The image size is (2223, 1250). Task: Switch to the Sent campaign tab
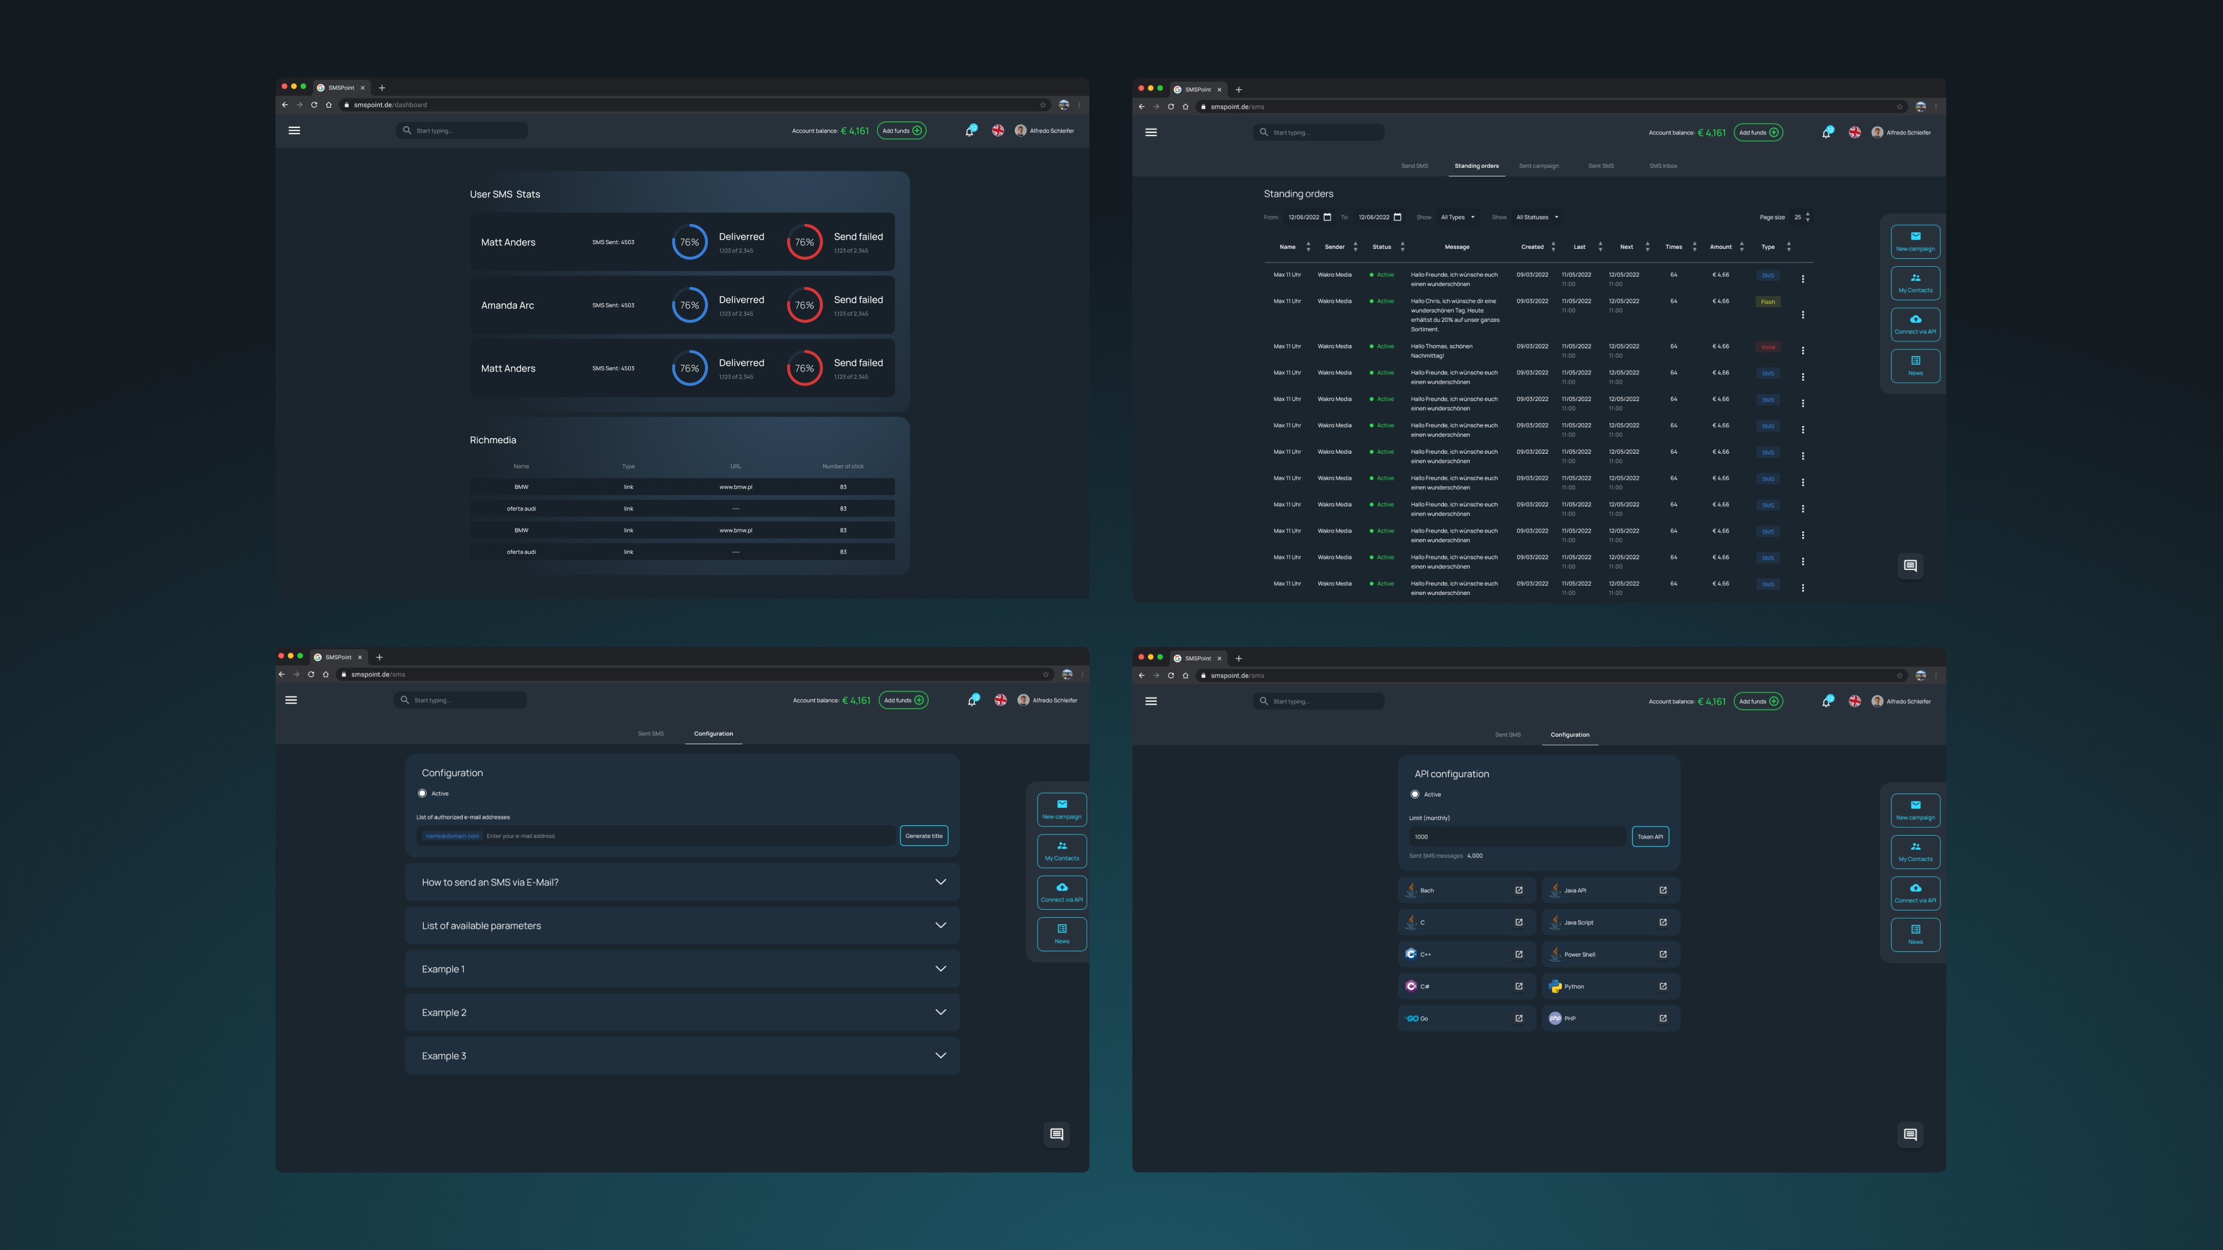[x=1539, y=166]
